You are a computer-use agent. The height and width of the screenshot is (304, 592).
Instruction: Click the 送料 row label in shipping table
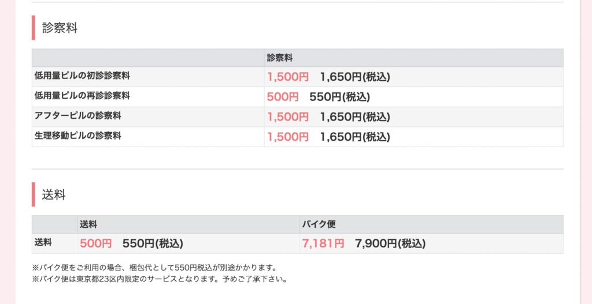(x=43, y=243)
